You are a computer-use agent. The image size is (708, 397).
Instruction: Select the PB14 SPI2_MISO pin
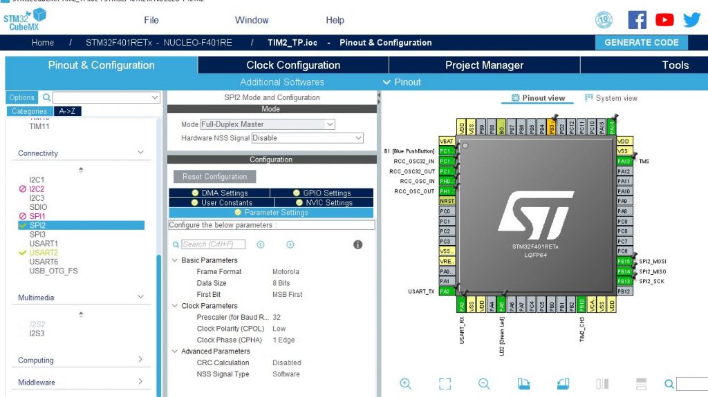625,271
